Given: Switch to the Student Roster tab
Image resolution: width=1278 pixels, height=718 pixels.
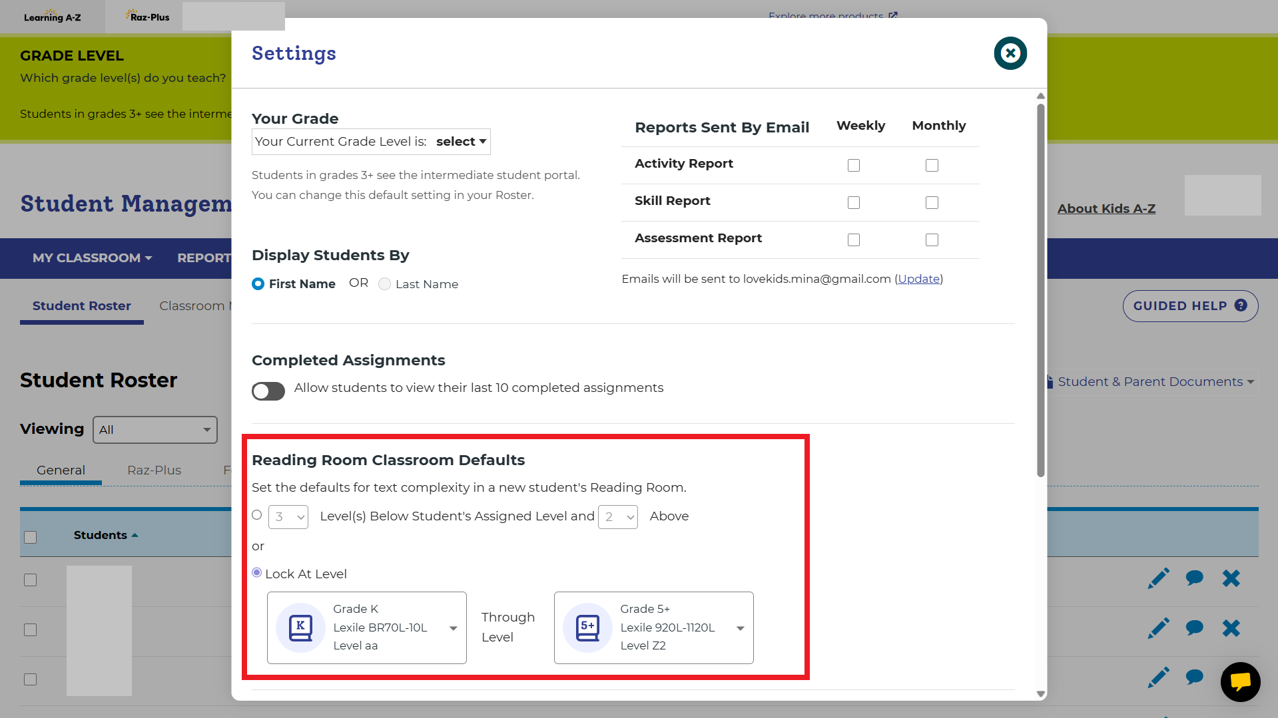Looking at the screenshot, I should coord(81,306).
